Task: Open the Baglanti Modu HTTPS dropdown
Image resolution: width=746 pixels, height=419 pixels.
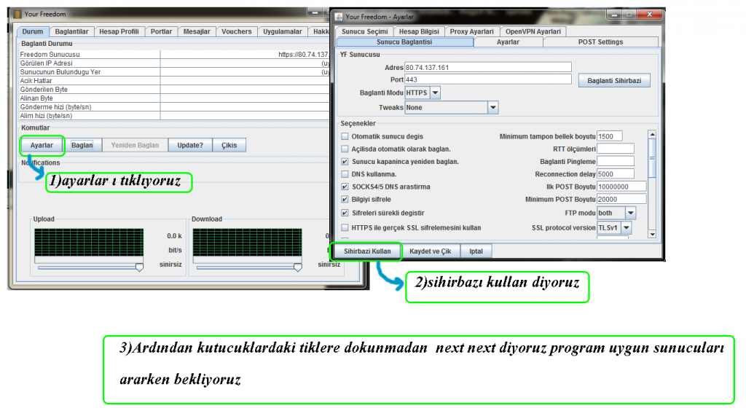Action: point(435,93)
